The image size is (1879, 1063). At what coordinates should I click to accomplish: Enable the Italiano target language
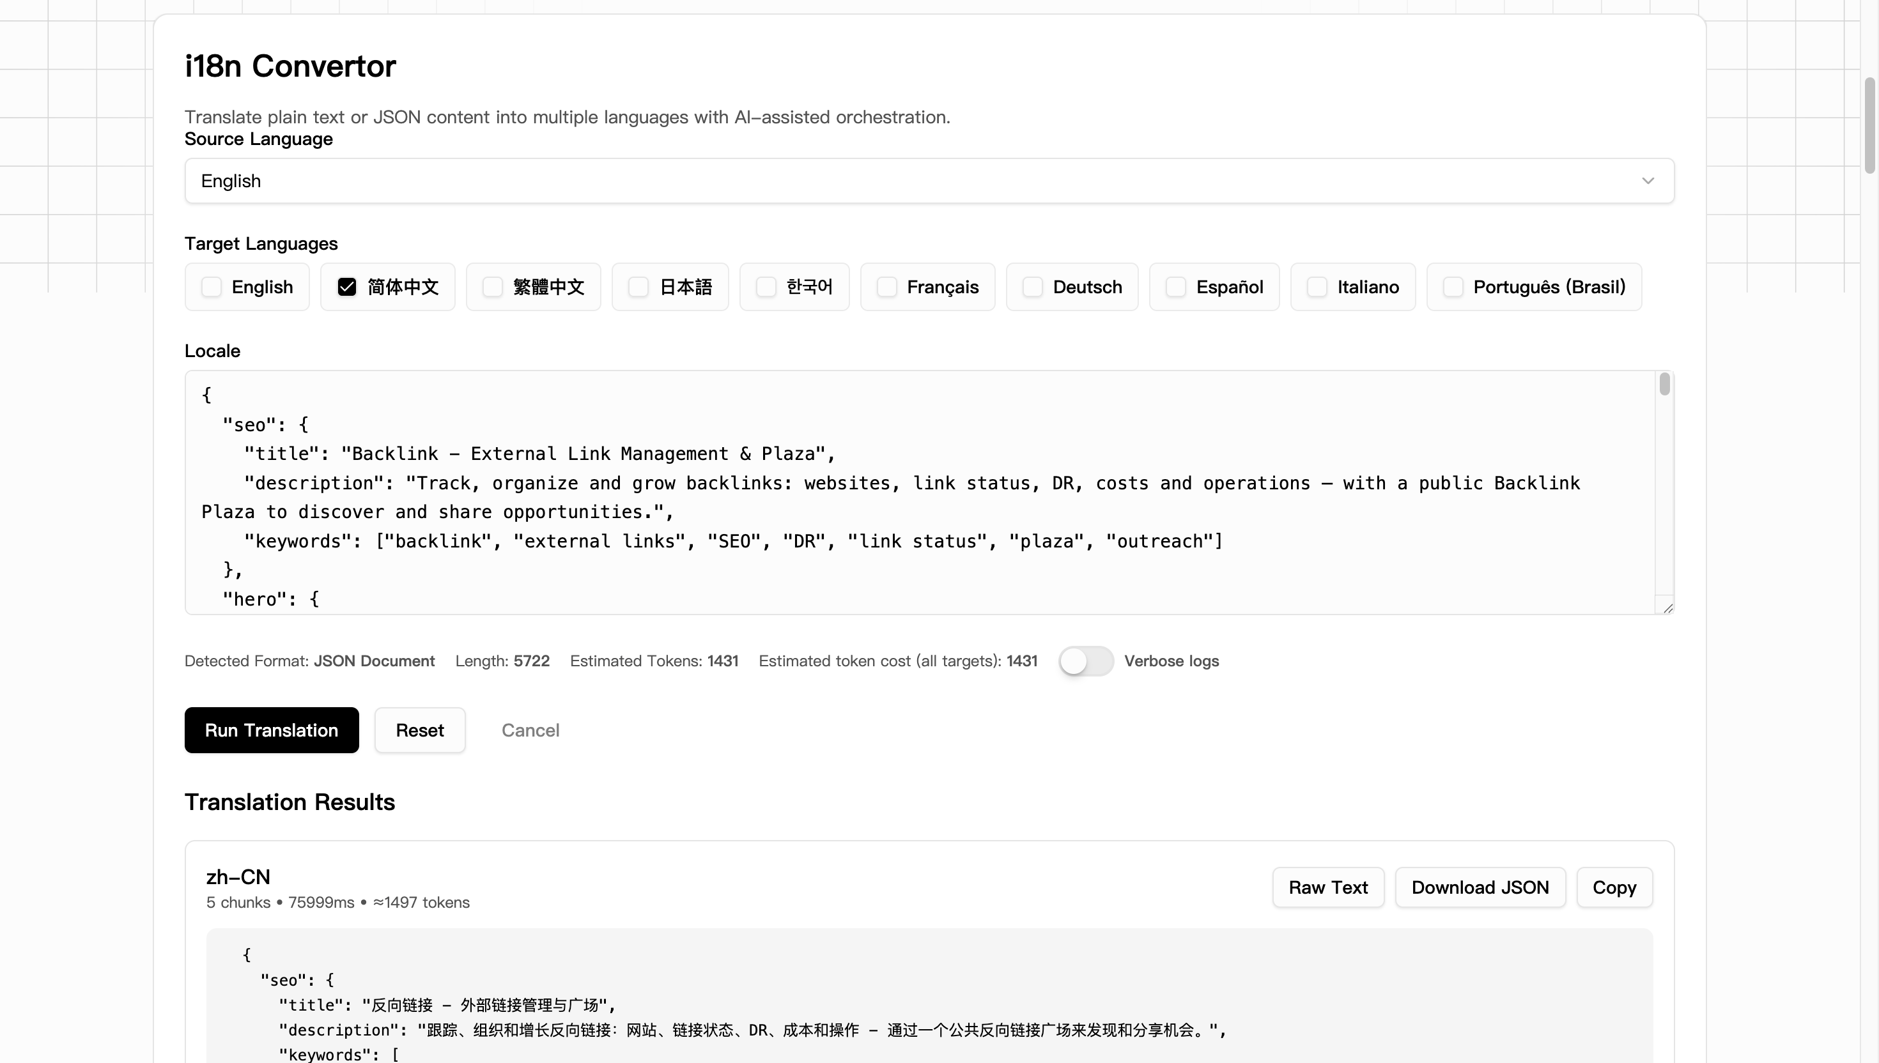click(1316, 287)
